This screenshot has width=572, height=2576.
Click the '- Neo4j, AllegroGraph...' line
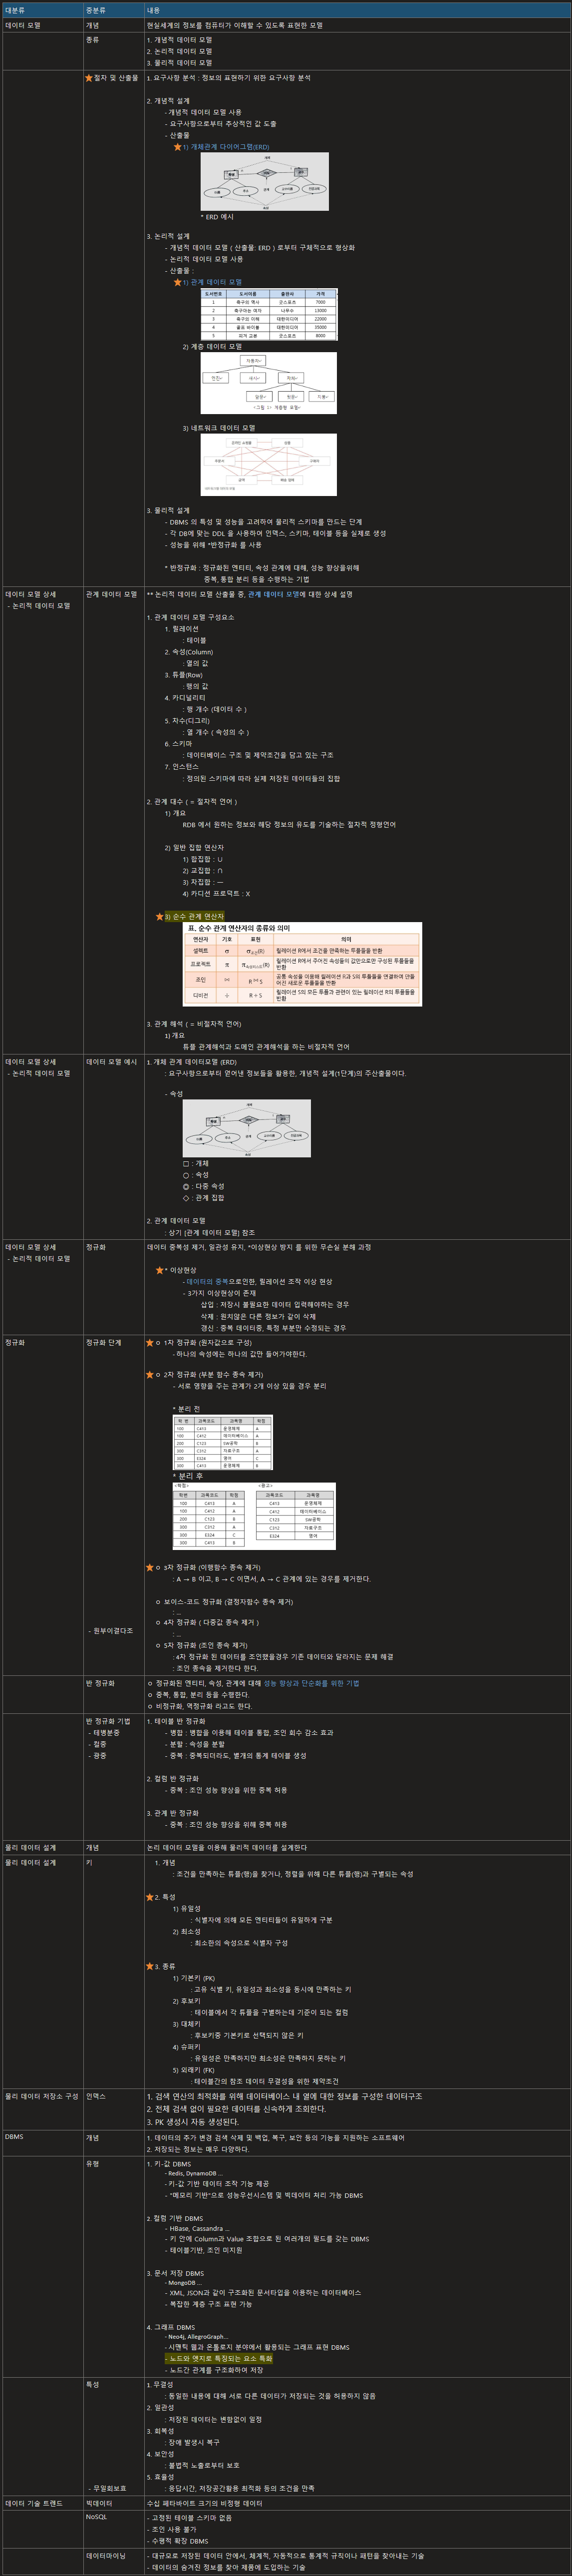(x=195, y=2337)
